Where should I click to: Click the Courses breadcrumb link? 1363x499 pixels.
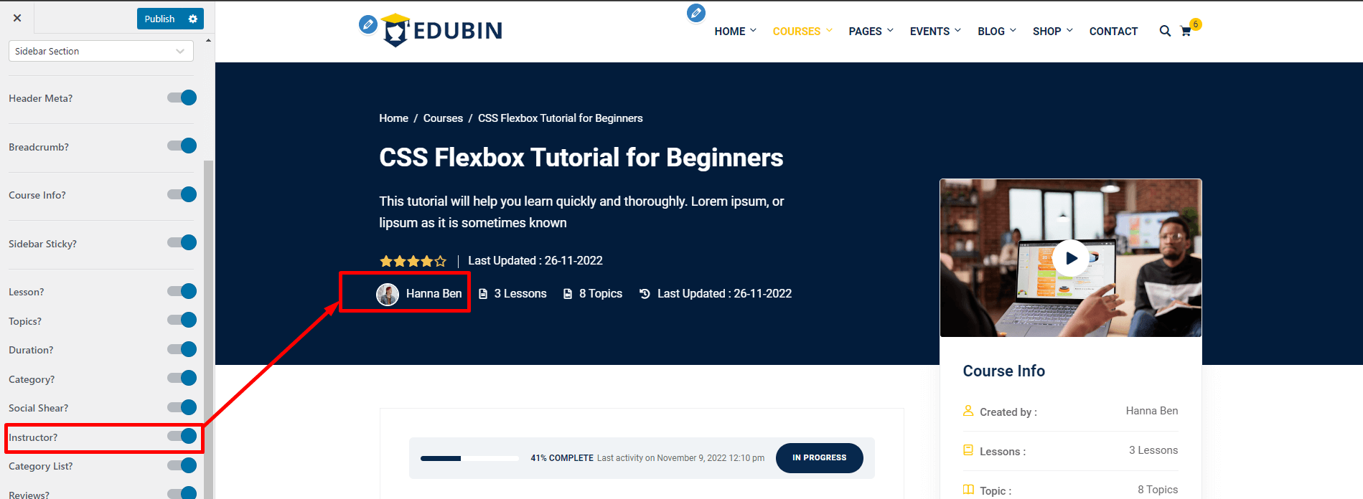(x=443, y=118)
